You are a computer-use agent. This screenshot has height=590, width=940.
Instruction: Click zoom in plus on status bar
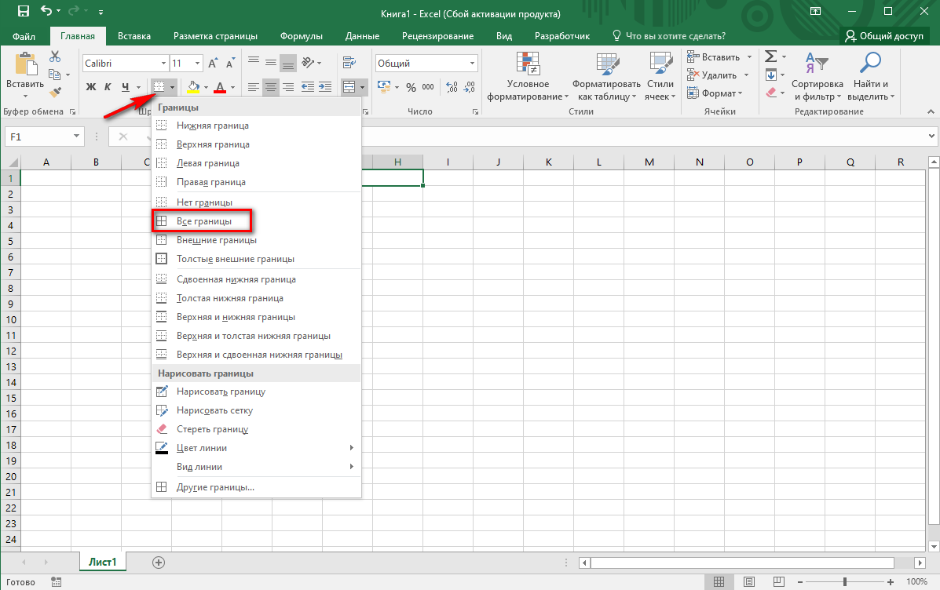click(891, 581)
